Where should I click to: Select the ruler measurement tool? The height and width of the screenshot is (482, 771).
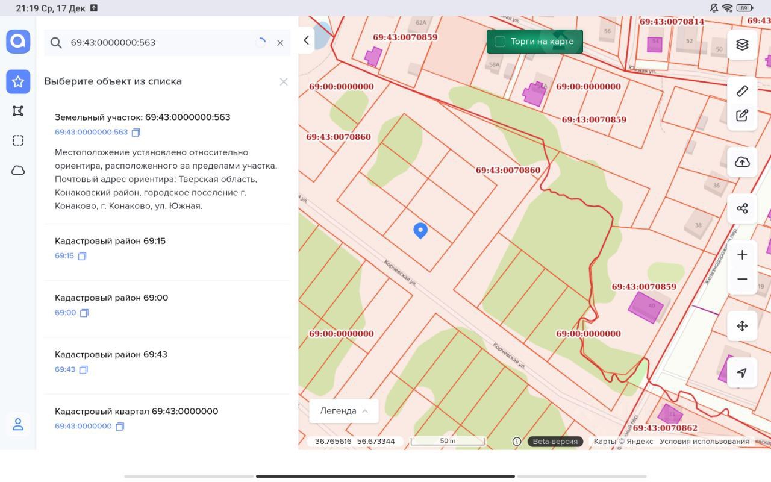coord(742,91)
